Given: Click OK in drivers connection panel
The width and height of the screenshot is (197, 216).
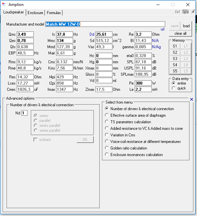Looking at the screenshot, I should tap(85, 140).
